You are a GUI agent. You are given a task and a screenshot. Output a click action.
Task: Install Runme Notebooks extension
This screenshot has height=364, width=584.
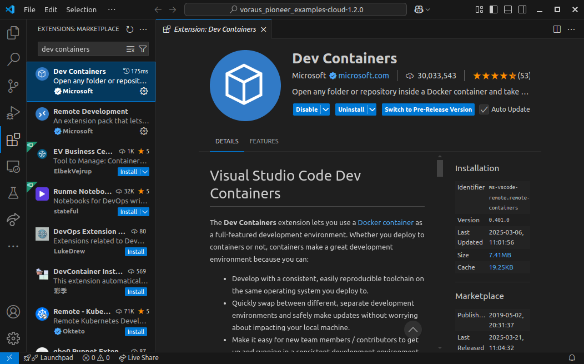point(129,212)
